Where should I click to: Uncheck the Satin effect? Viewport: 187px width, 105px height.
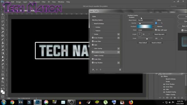pos(93,45)
